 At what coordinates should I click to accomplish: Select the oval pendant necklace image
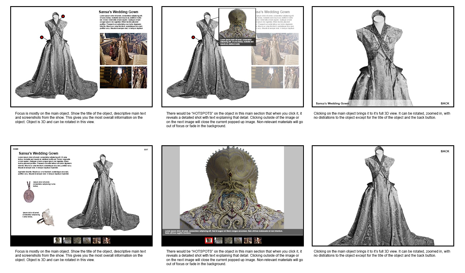pos(29,193)
